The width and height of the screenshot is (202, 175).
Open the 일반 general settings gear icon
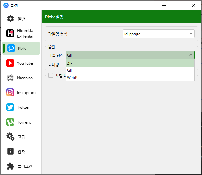10,19
